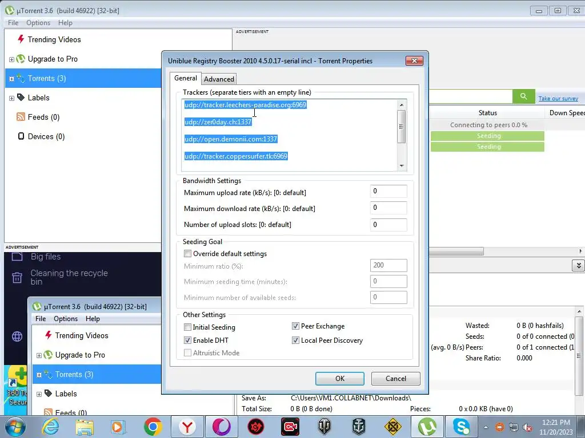
Task: Launch World of Tanks from the taskbar
Action: tap(324, 427)
